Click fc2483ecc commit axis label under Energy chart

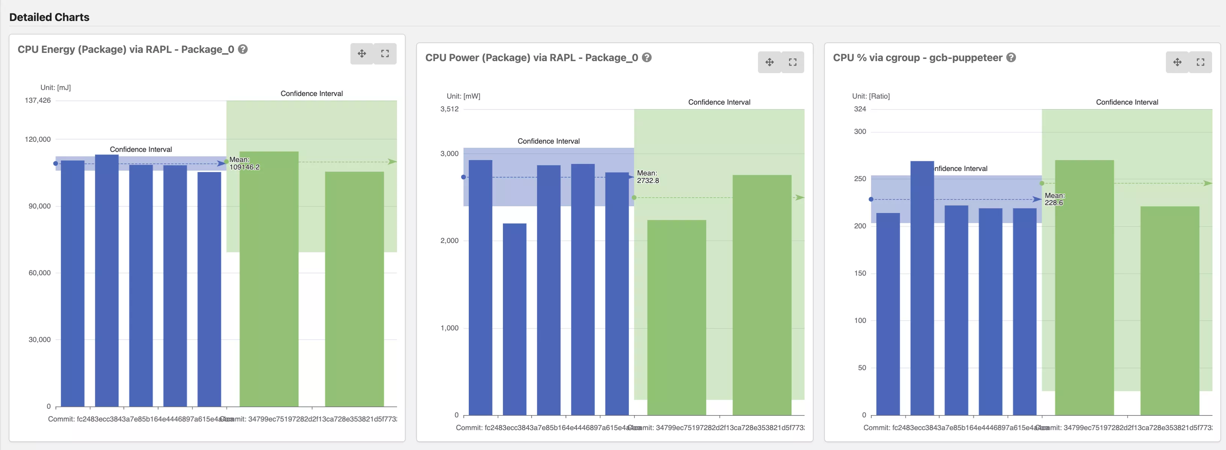pos(138,419)
